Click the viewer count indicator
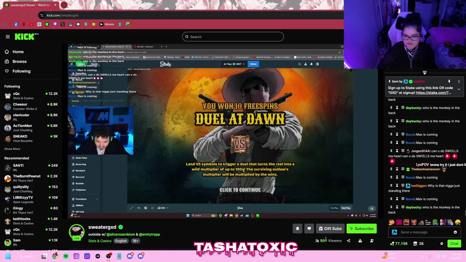 click(x=328, y=241)
